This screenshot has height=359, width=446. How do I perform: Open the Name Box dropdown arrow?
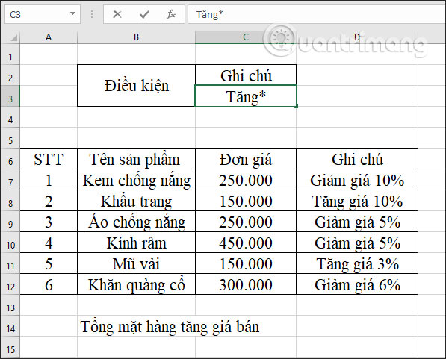coord(72,13)
